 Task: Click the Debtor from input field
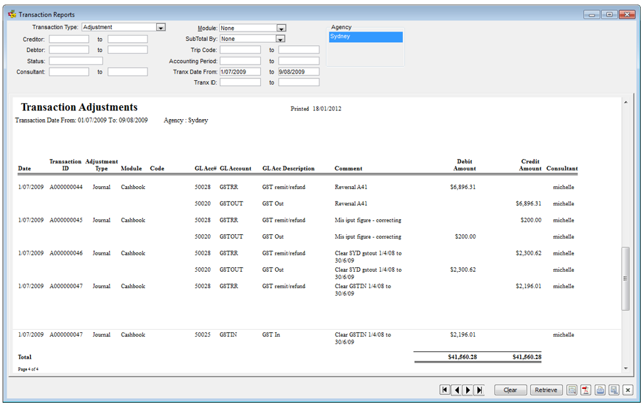point(69,50)
